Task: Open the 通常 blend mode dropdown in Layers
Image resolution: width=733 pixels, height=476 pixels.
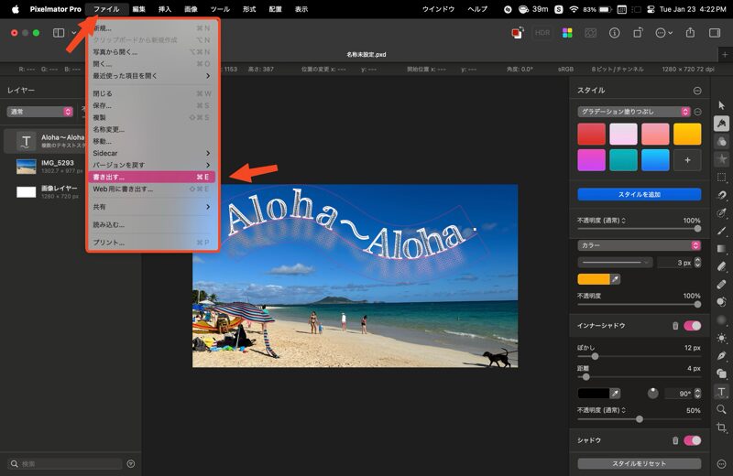Action: point(40,112)
